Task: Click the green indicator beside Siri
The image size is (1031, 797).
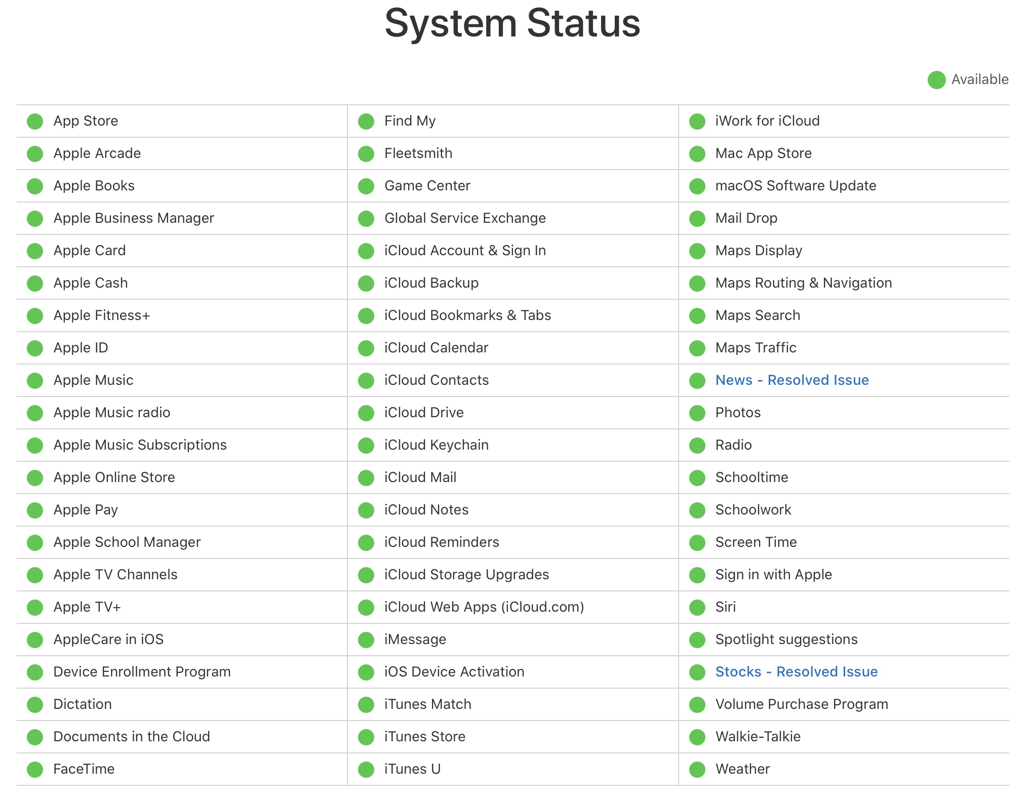Action: click(697, 608)
